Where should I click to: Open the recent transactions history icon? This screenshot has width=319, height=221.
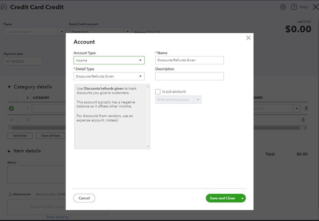tap(4, 7)
